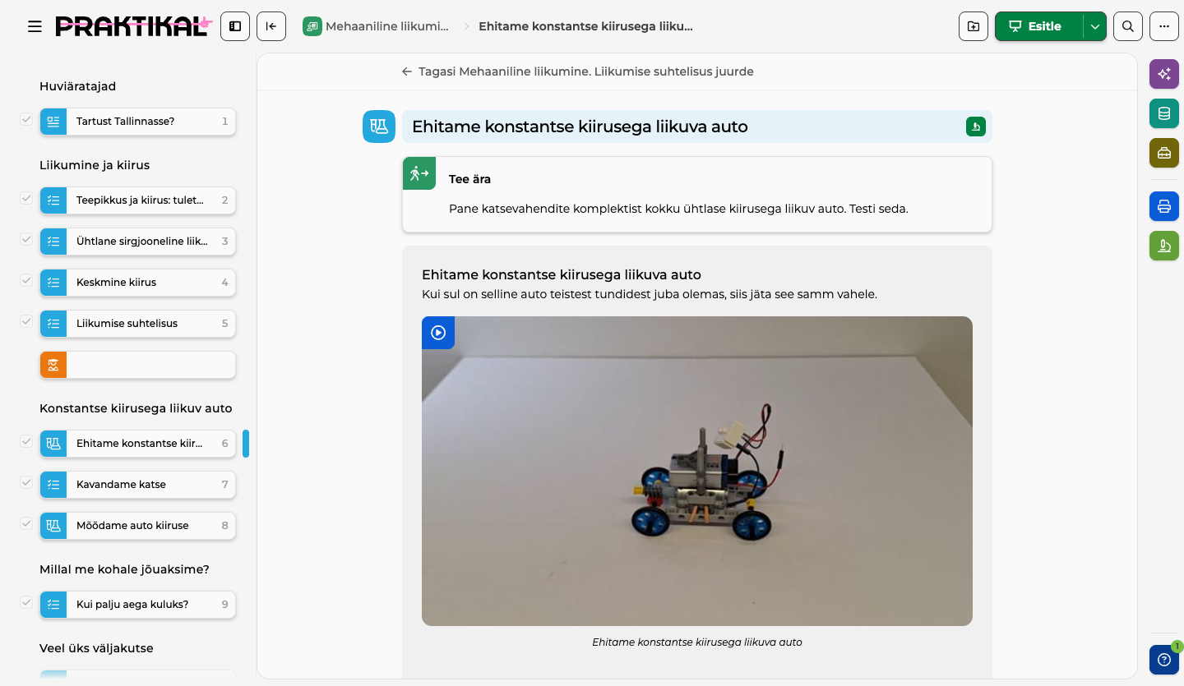This screenshot has height=686, width=1184.
Task: Toggle the checkbox for Tartust Tallinnasse?
Action: point(26,120)
